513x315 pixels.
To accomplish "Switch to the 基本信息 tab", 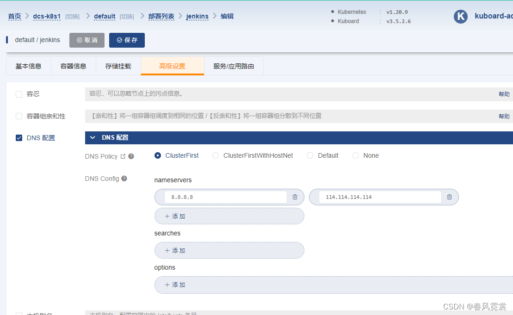I will click(x=28, y=66).
